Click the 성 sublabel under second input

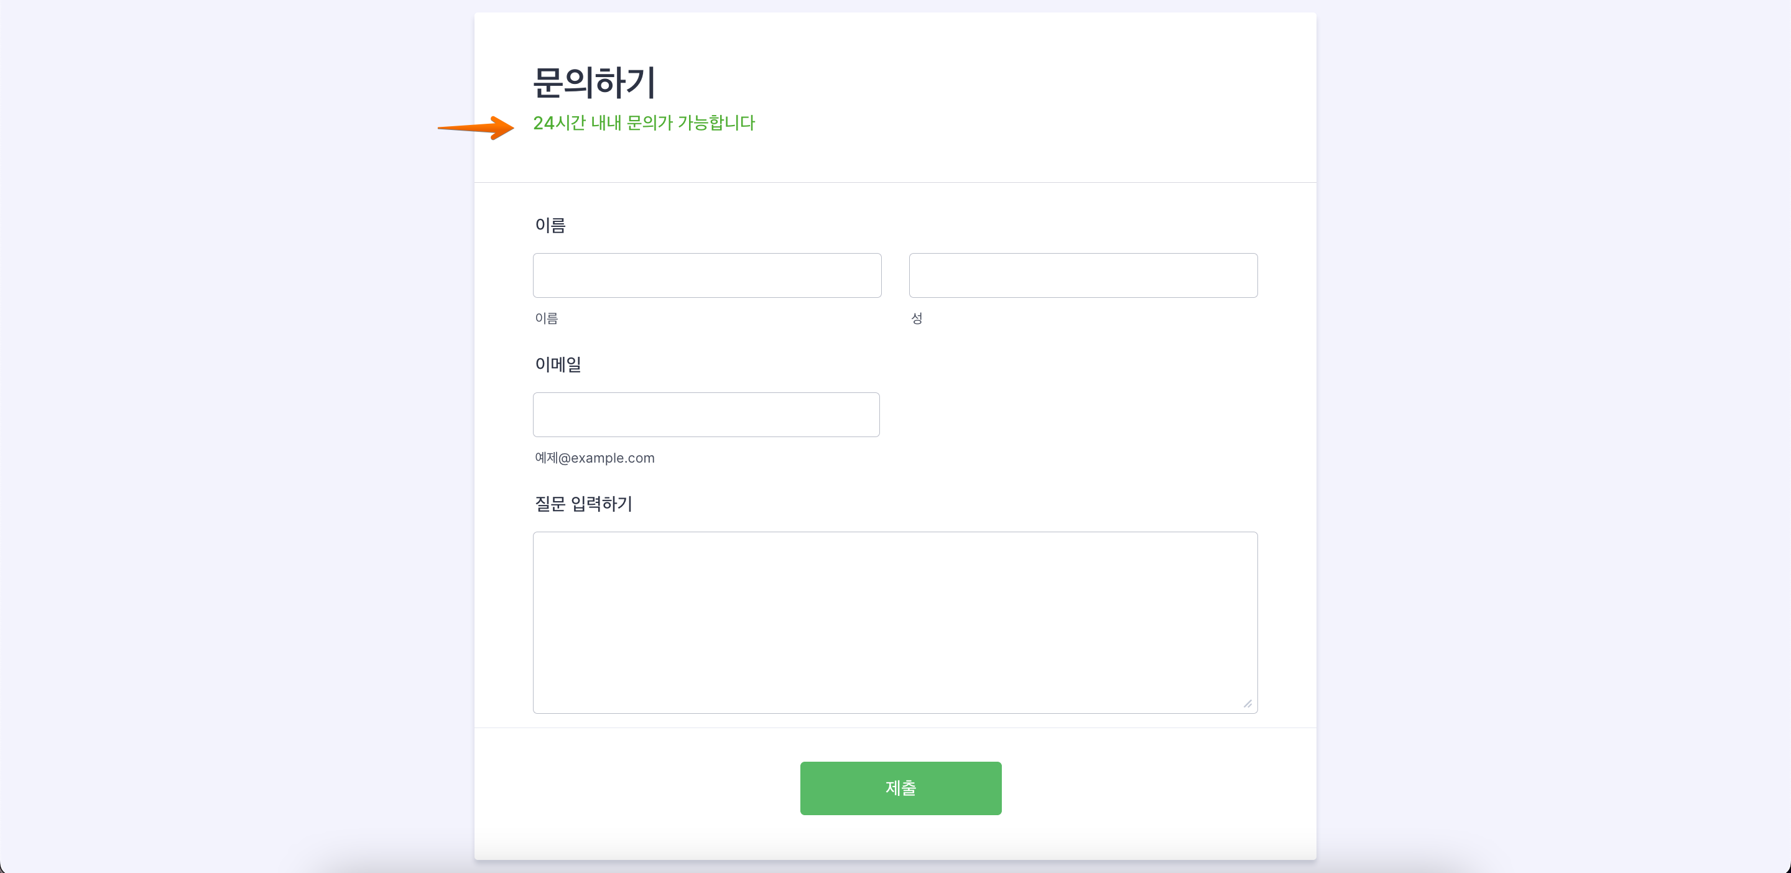click(917, 318)
